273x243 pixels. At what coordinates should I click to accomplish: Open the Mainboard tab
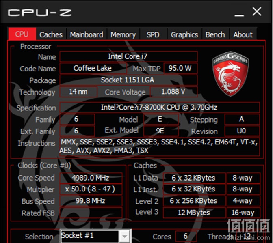(x=87, y=34)
